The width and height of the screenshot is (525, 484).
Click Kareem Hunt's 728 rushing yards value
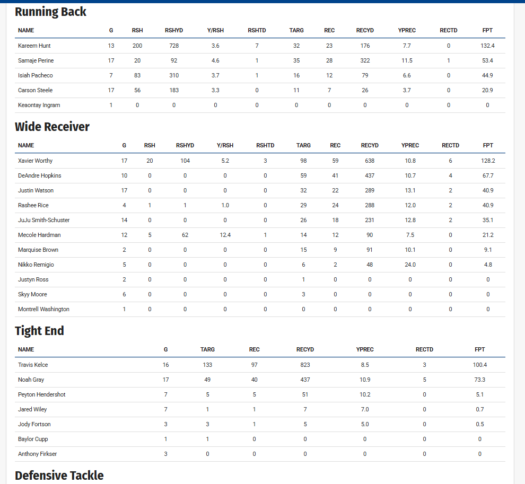tap(174, 46)
